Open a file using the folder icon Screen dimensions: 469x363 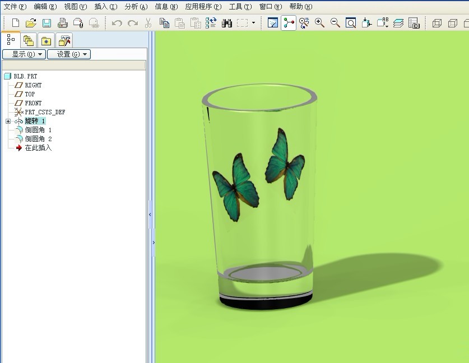31,23
